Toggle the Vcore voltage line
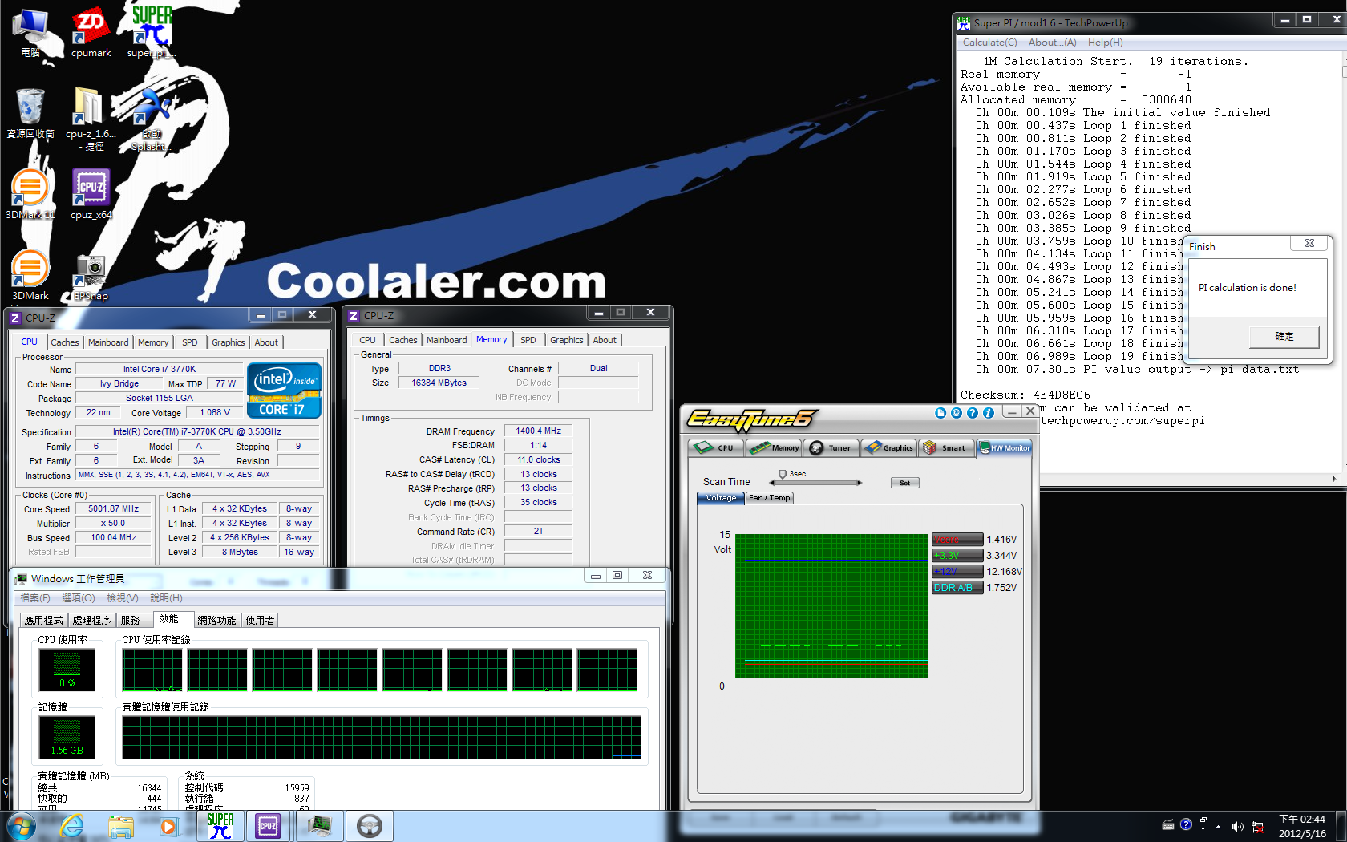This screenshot has height=842, width=1347. (957, 540)
